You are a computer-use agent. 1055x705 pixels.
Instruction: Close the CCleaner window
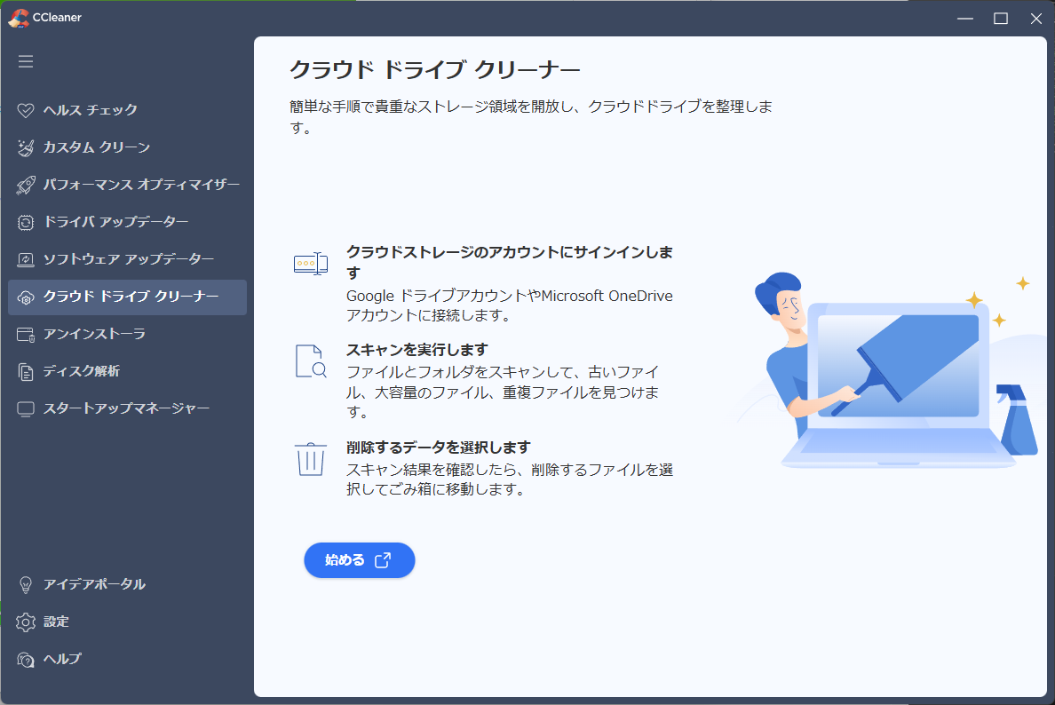pyautogui.click(x=1036, y=18)
